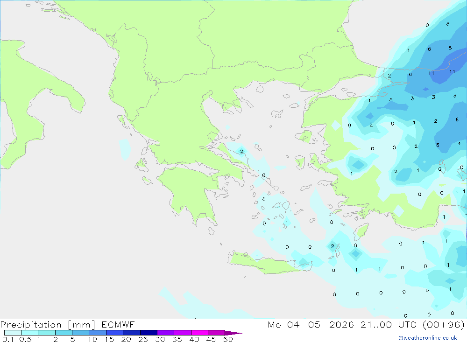
Task: Pick the 20–25 mm legend swatch
Action: click(132, 333)
